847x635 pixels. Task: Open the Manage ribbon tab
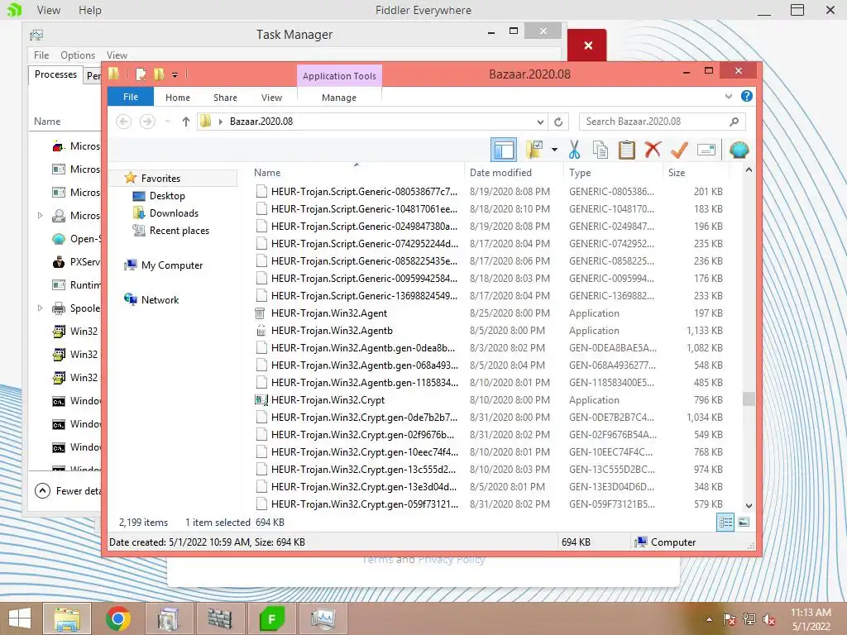coord(339,98)
